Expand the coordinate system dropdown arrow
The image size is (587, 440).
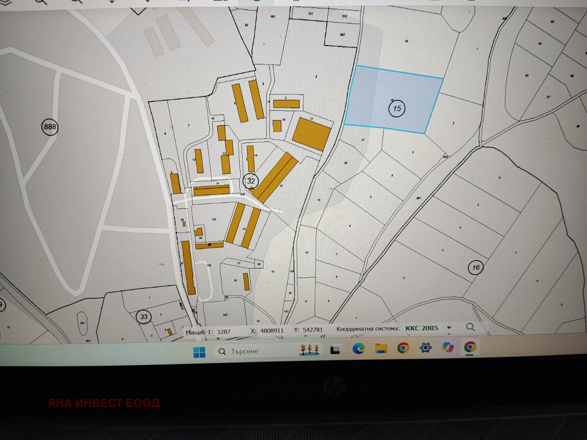pos(449,328)
